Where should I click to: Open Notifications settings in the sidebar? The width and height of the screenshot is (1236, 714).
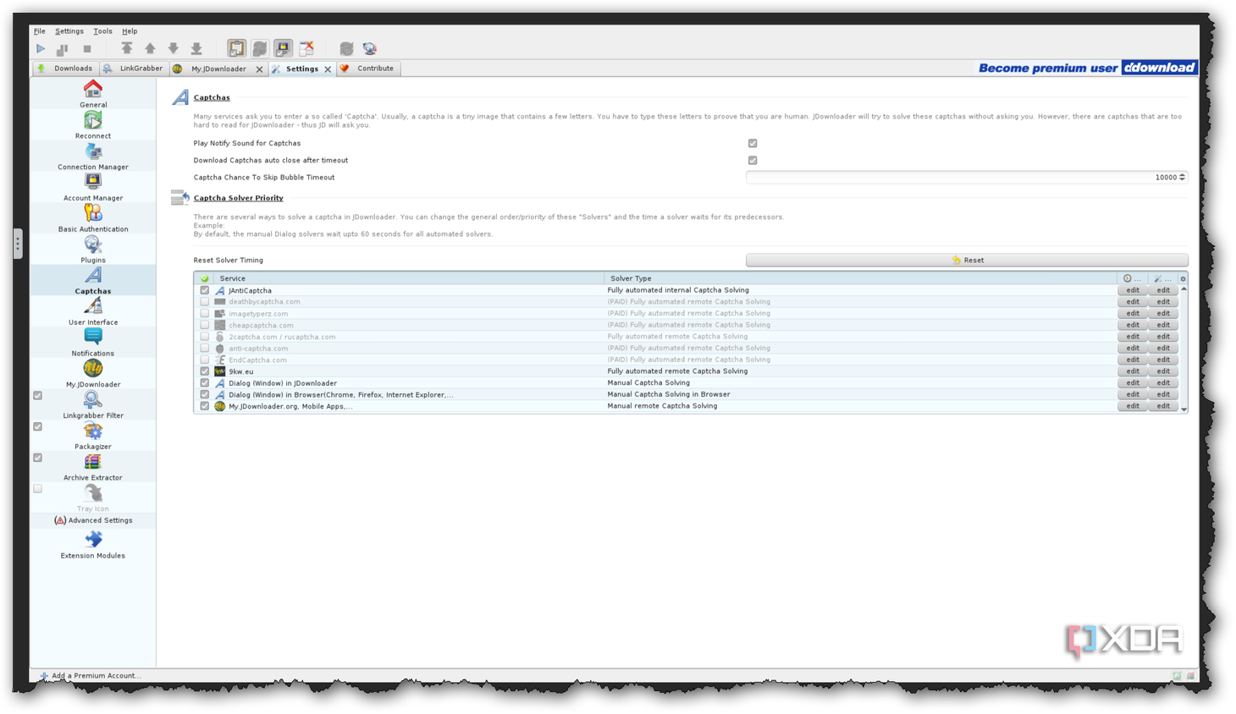click(x=93, y=343)
